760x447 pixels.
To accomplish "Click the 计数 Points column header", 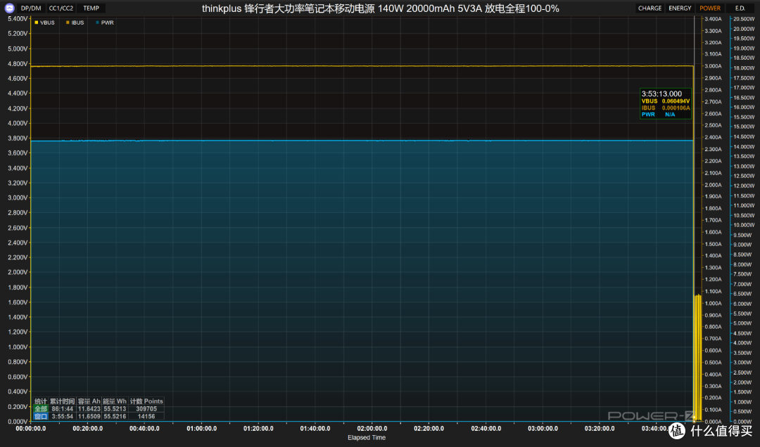I will point(146,401).
